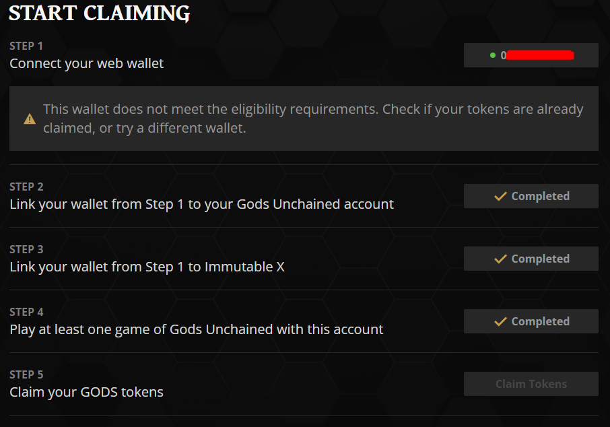Click the checkmark icon for Step 2
The height and width of the screenshot is (427, 610).
click(x=500, y=197)
